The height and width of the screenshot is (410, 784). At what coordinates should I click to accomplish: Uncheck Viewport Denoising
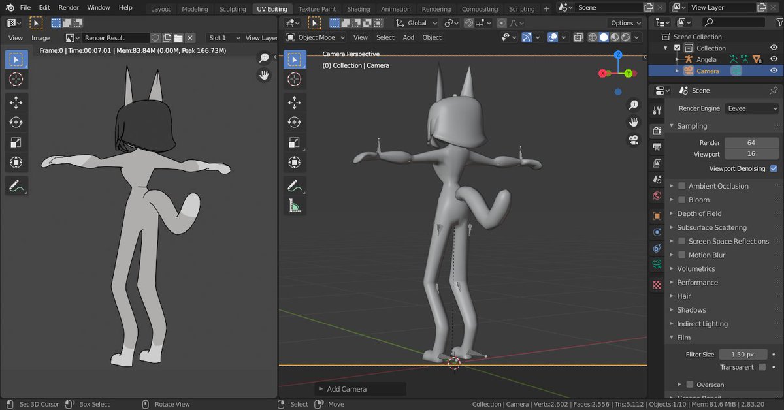coord(774,168)
